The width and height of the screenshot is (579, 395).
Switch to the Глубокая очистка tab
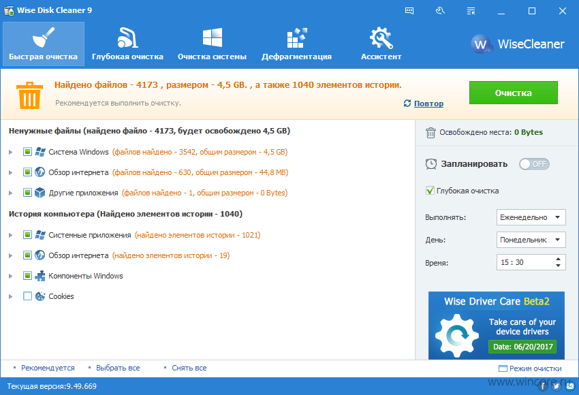pyautogui.click(x=128, y=44)
